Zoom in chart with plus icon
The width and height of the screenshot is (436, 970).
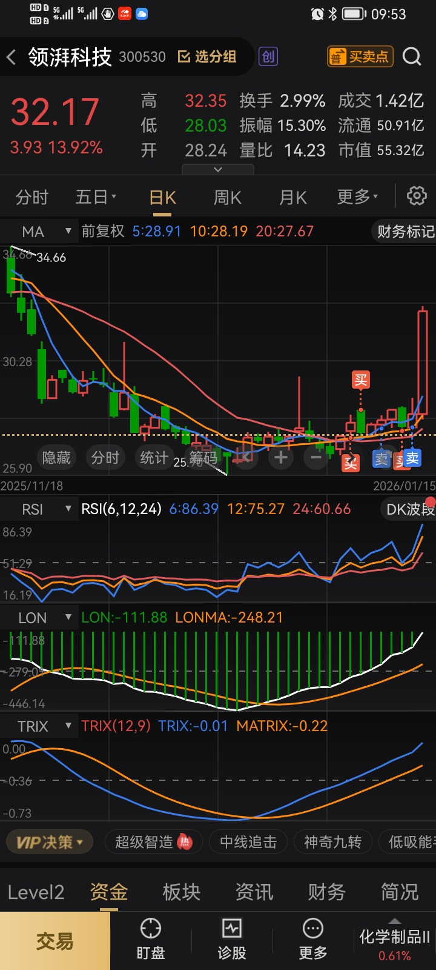click(280, 458)
